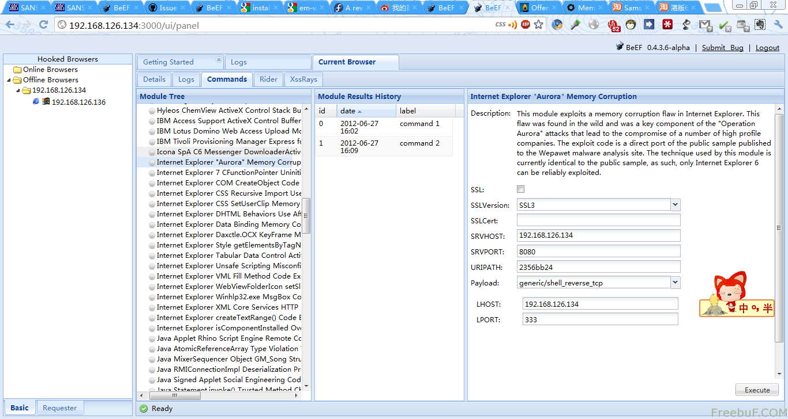Image resolution: width=788 pixels, height=419 pixels.
Task: Open the XssRays tab
Action: 303,79
